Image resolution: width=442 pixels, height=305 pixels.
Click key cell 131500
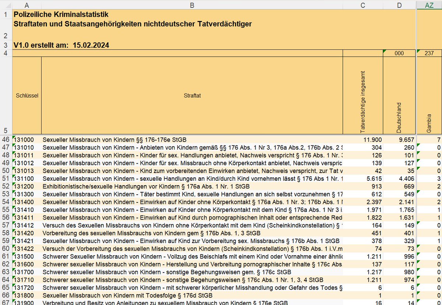pos(27,256)
